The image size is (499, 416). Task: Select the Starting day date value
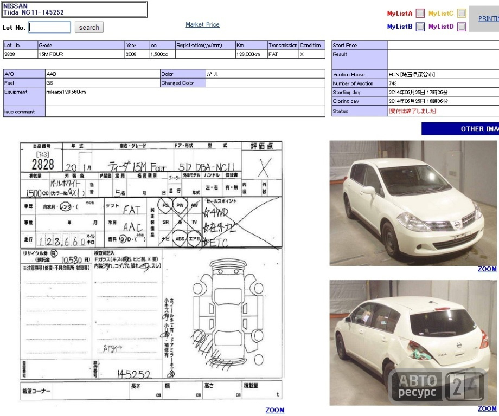pyautogui.click(x=418, y=92)
